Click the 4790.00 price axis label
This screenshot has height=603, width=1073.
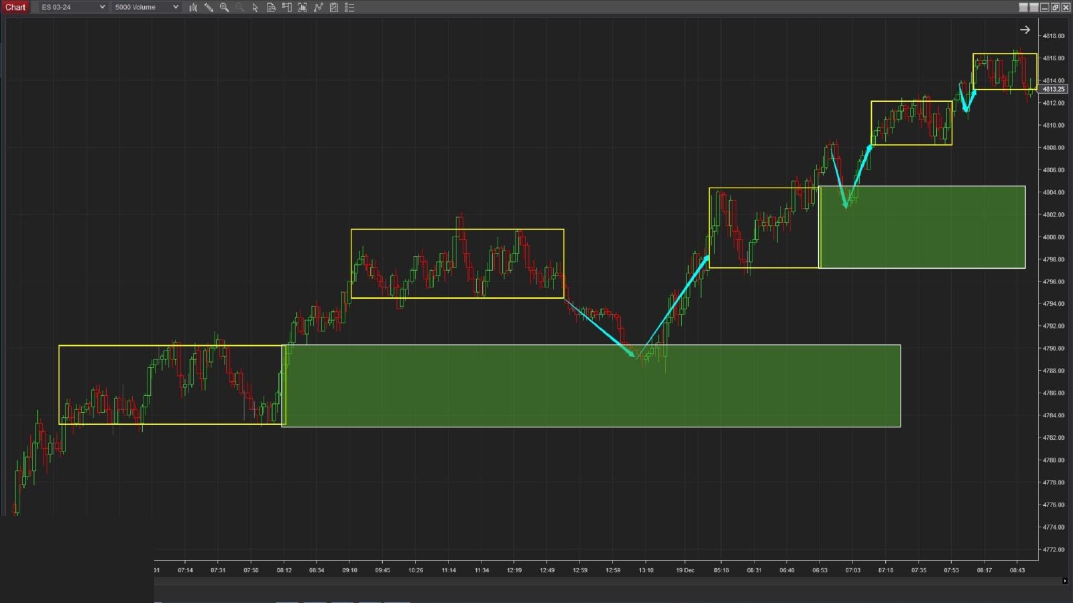[x=1054, y=348]
